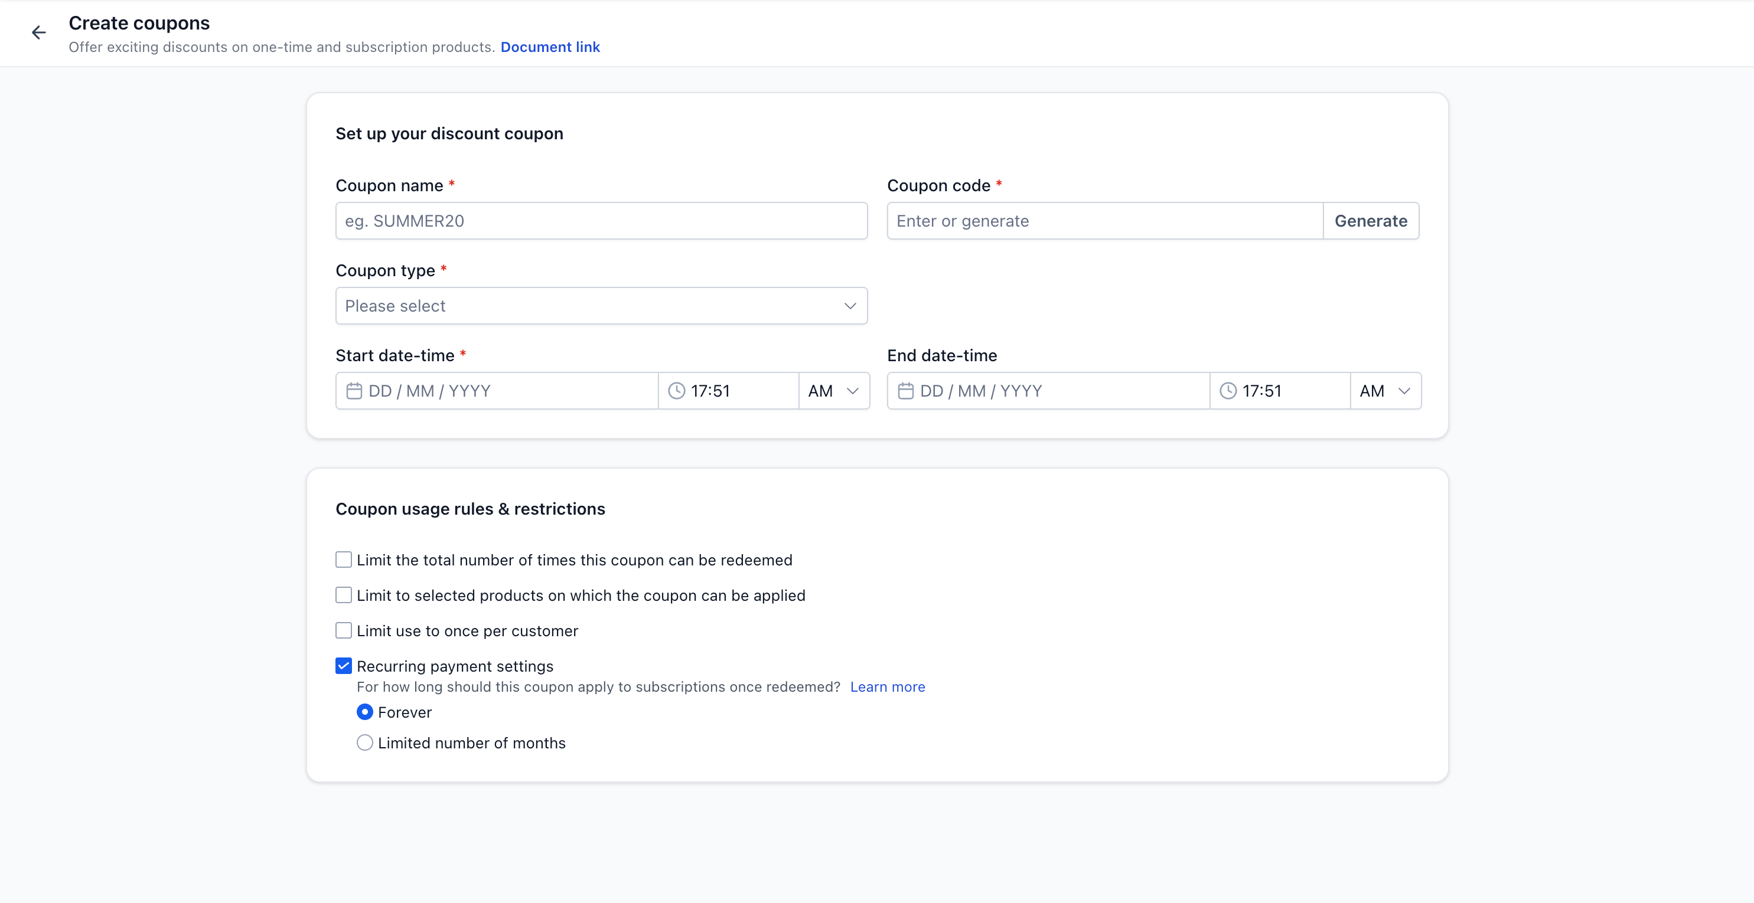The height and width of the screenshot is (903, 1754).
Task: Open end time AM/PM dropdown
Action: pos(1385,391)
